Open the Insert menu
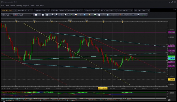 click(13, 6)
